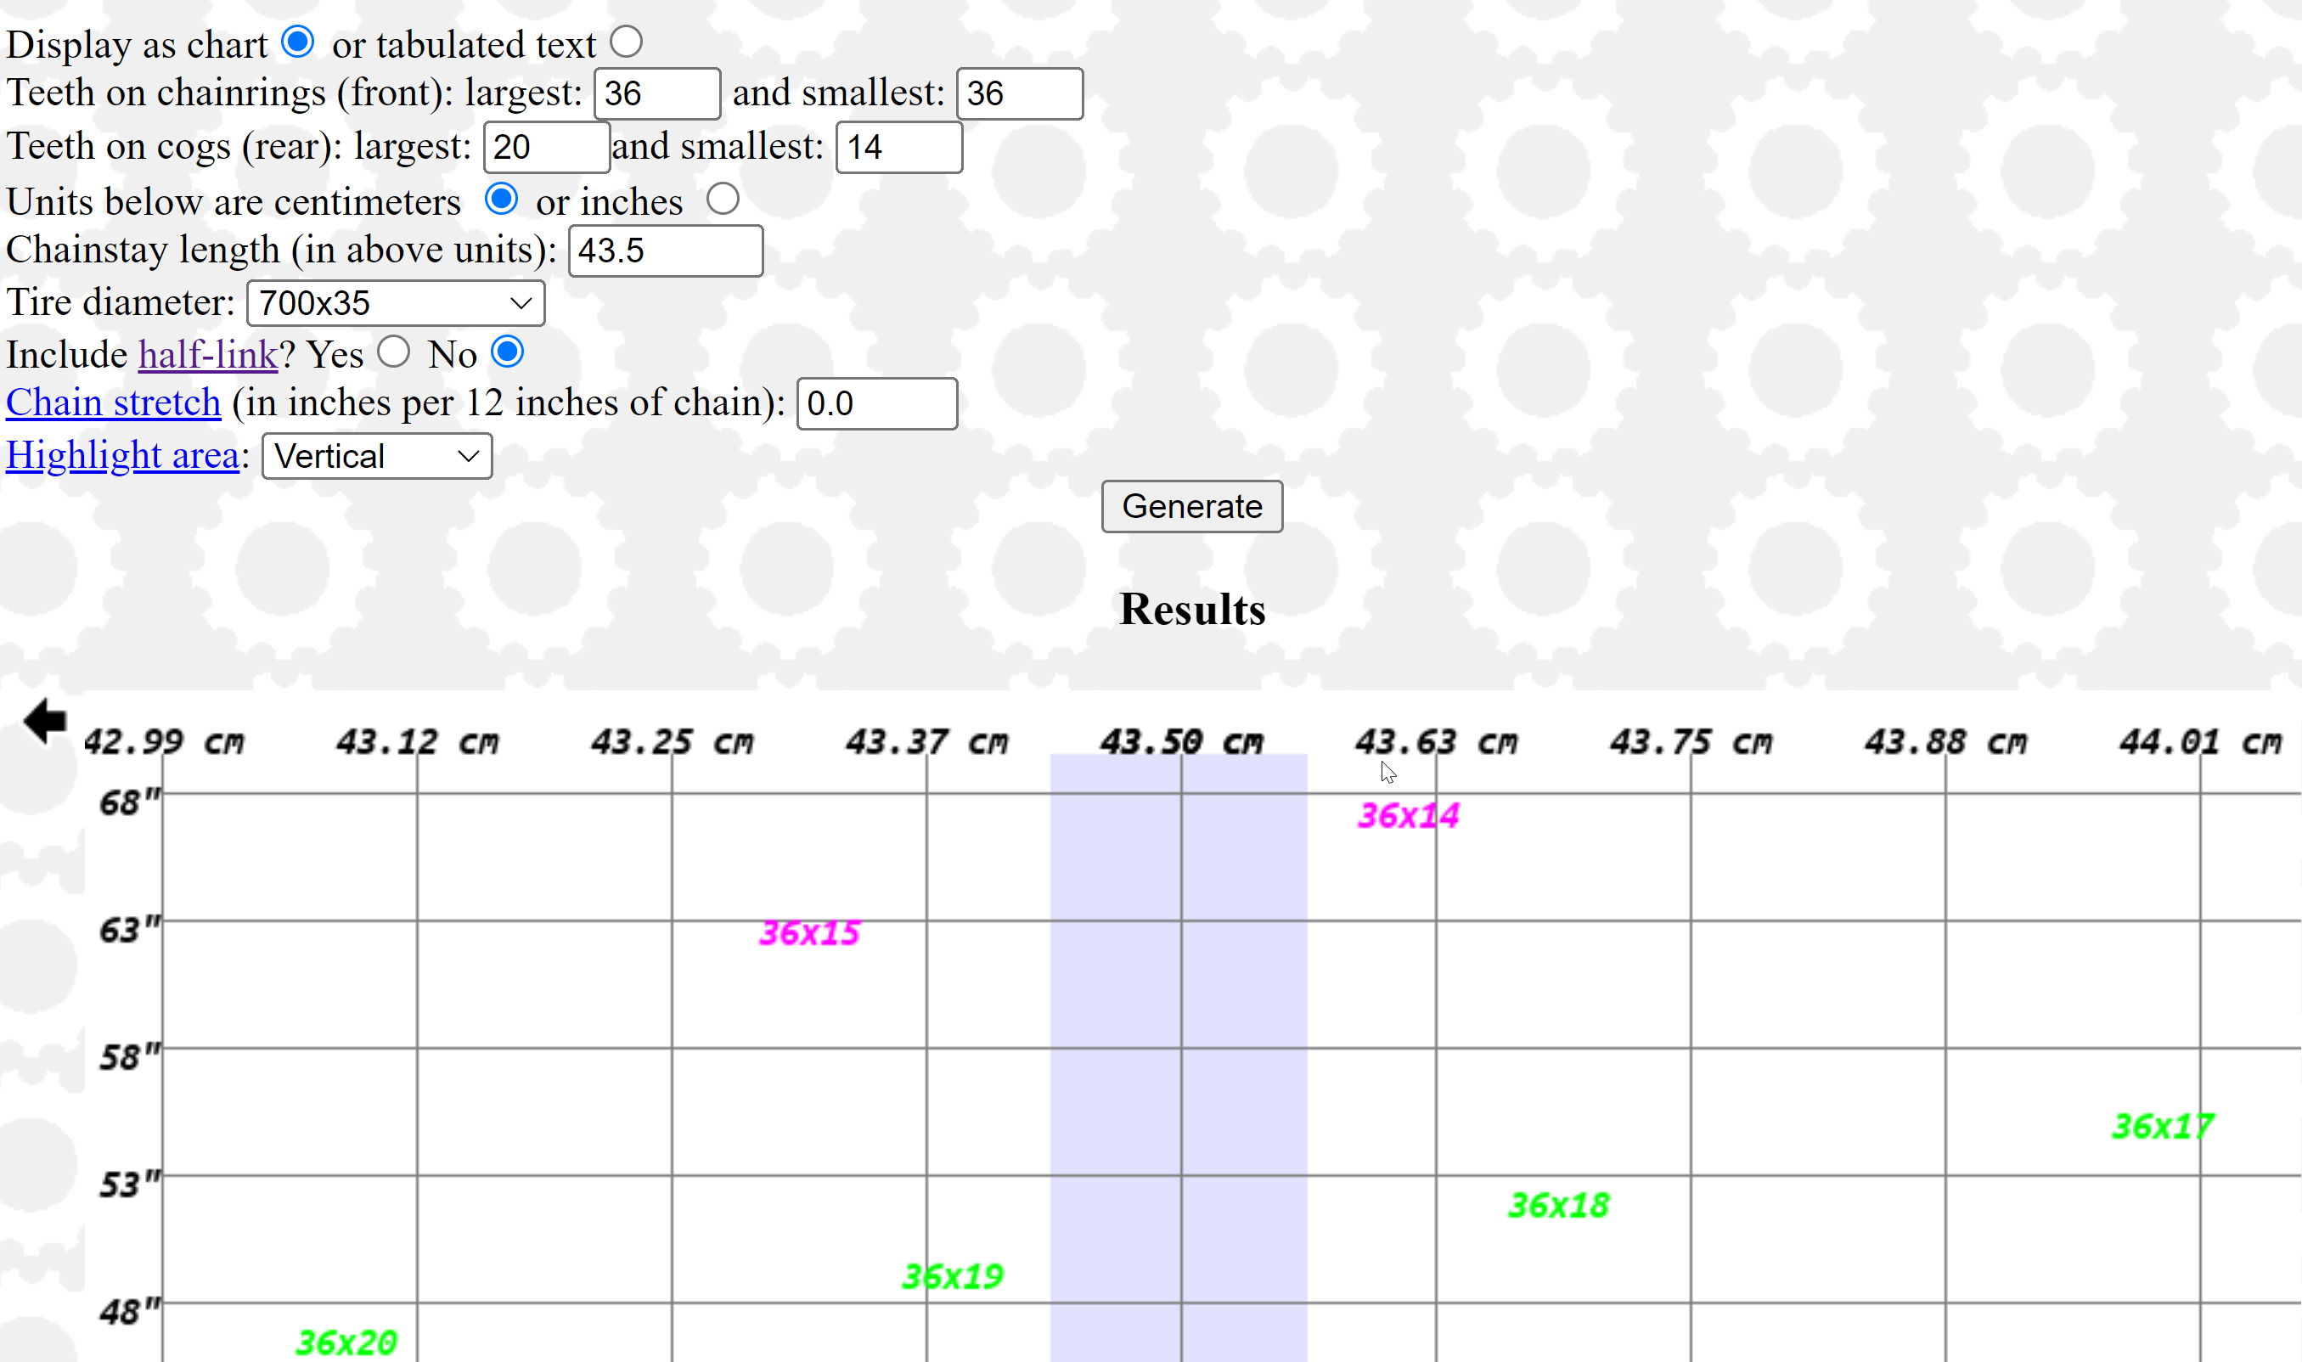
Task: Click the Chain stretch value field
Action: 876,404
